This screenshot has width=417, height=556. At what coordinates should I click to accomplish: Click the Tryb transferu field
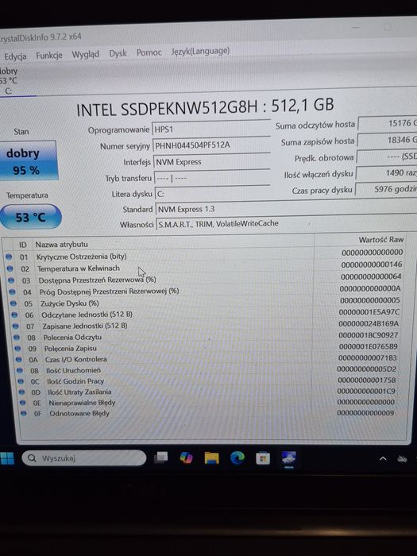(212, 178)
